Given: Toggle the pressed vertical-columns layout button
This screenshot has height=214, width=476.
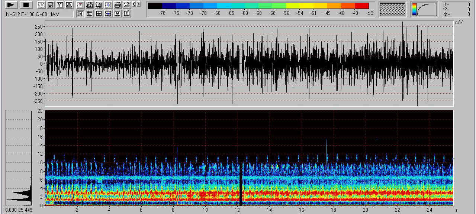Looking at the screenshot, I should [80, 14].
